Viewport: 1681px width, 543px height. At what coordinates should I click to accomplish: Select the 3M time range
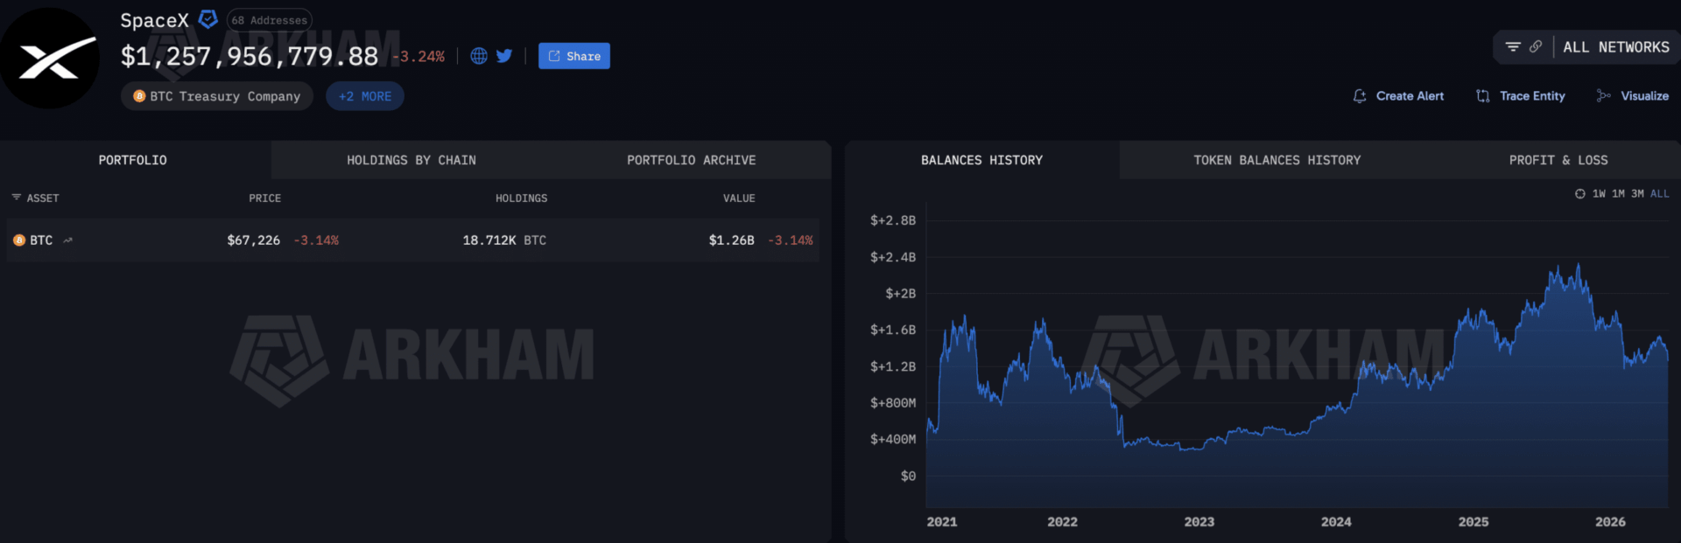tap(1637, 194)
